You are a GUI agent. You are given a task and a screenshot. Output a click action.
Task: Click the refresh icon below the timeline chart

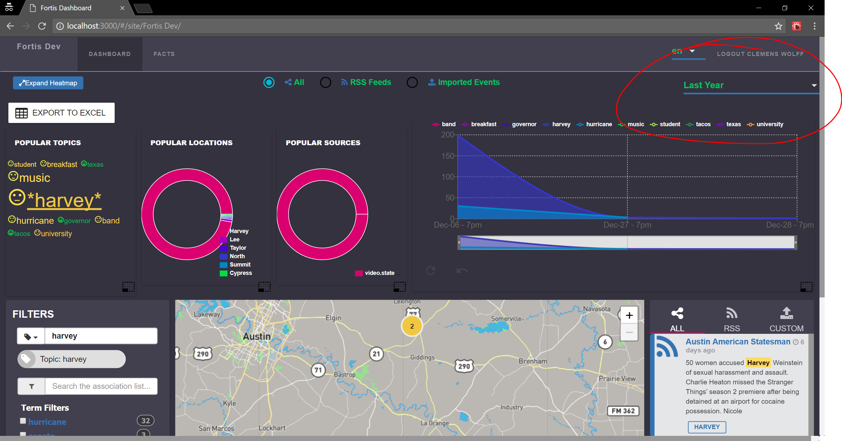point(431,270)
